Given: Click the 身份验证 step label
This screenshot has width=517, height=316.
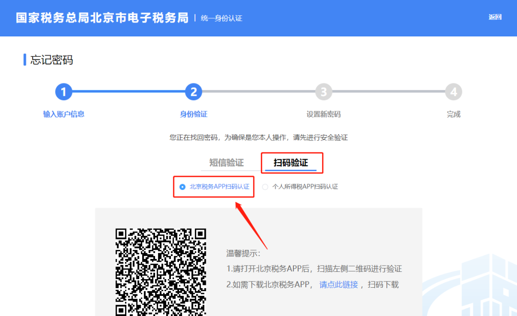Looking at the screenshot, I should (x=193, y=114).
